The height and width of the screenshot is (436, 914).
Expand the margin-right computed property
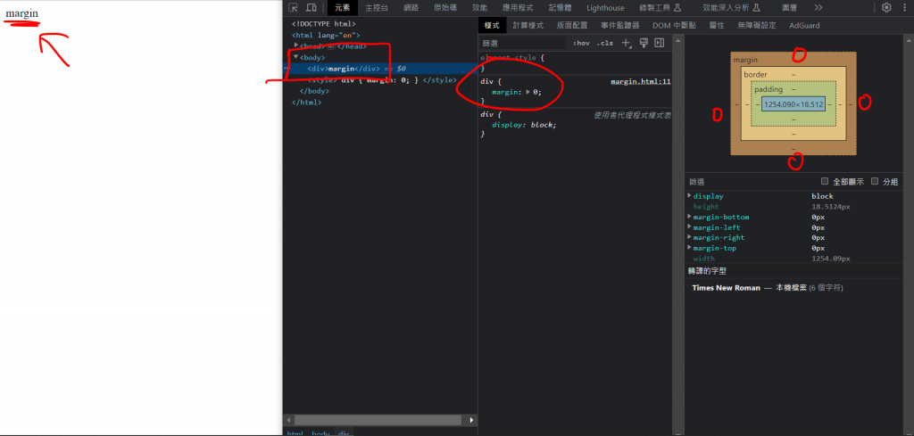click(690, 237)
